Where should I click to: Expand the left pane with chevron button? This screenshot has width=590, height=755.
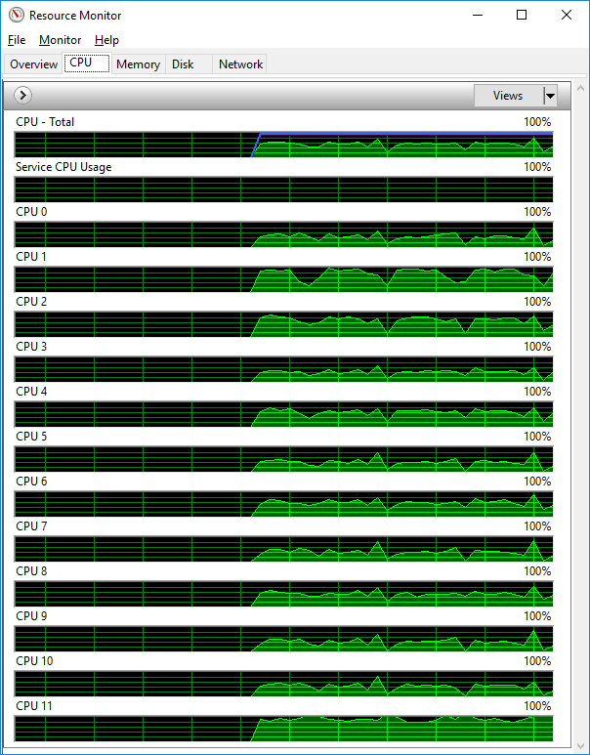tap(22, 96)
